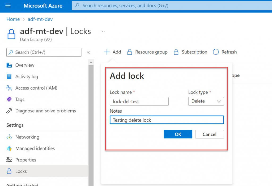Image resolution: width=272 pixels, height=186 pixels.
Task: Open the more options ellipsis beside Locks
Action: coord(103,31)
